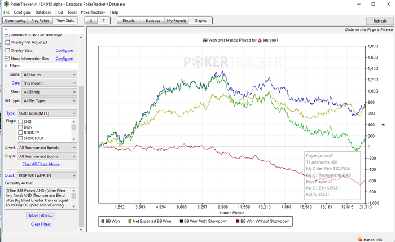395x242 pixels.
Task: Open the Speed dropdown
Action: click(47, 148)
